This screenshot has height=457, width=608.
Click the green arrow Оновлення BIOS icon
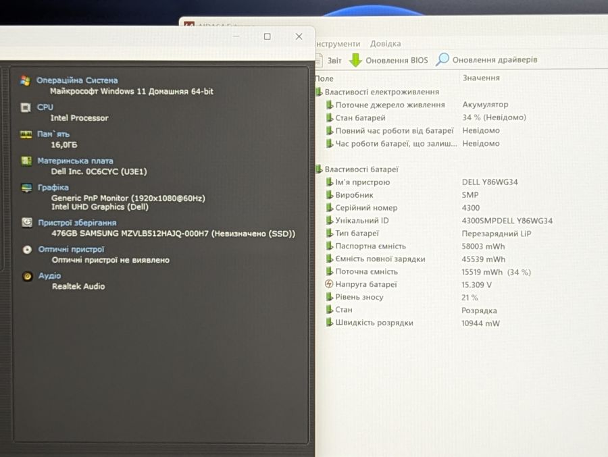tap(355, 60)
